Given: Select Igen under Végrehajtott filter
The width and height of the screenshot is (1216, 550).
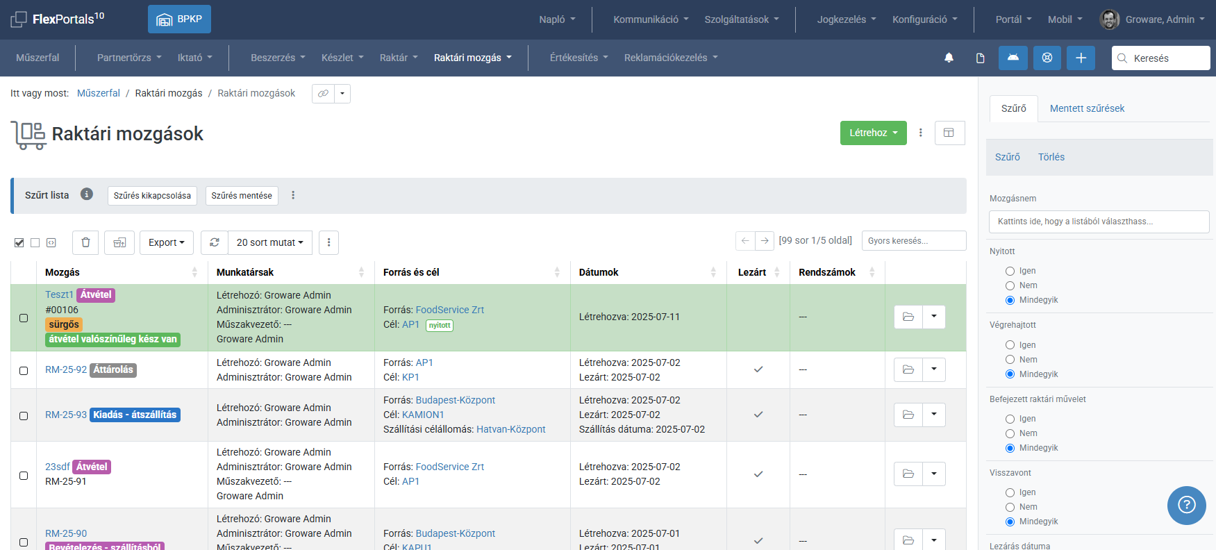Looking at the screenshot, I should point(1010,345).
